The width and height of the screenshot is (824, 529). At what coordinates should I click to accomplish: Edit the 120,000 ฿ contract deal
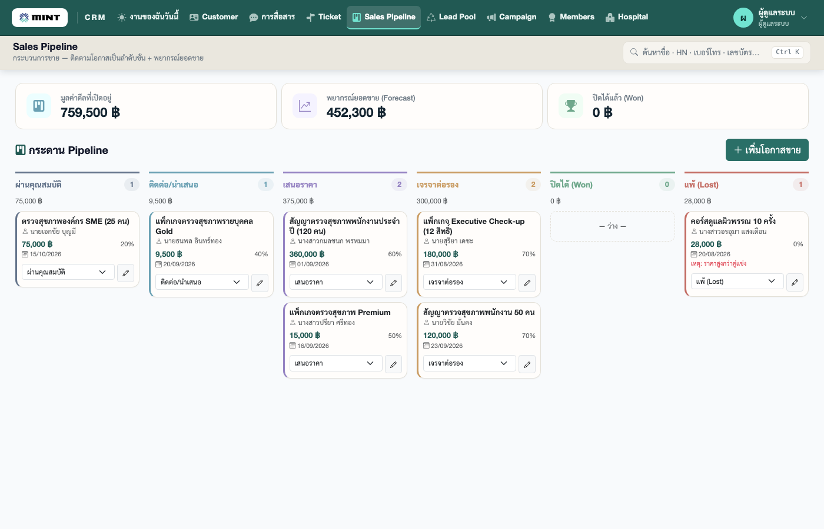(527, 364)
